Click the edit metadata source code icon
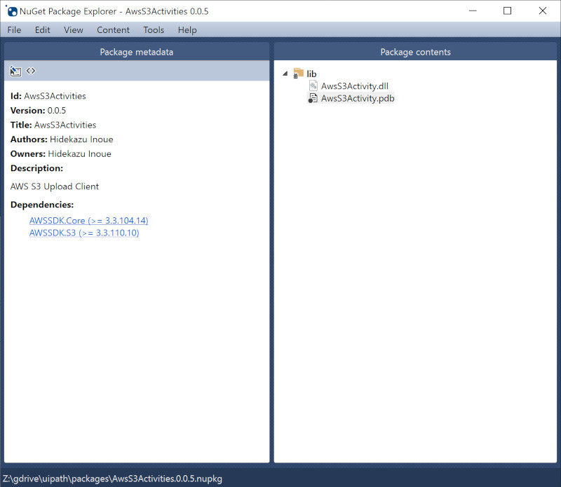 tap(31, 71)
